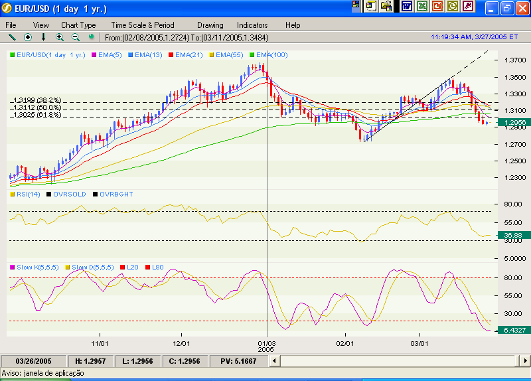Viewport: 531px width, 381px height.
Task: Open the Time Scale & Period menu
Action: 143,25
